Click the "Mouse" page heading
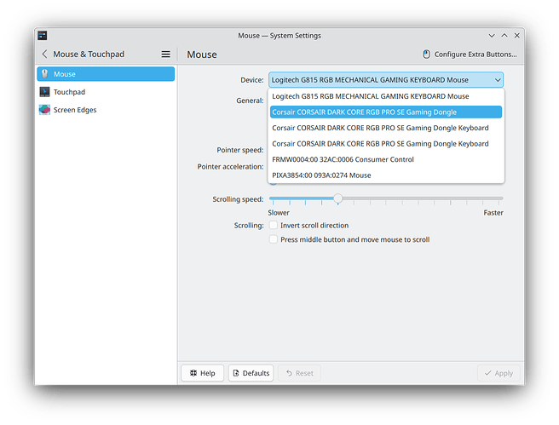The width and height of the screenshot is (559, 425). [x=202, y=55]
